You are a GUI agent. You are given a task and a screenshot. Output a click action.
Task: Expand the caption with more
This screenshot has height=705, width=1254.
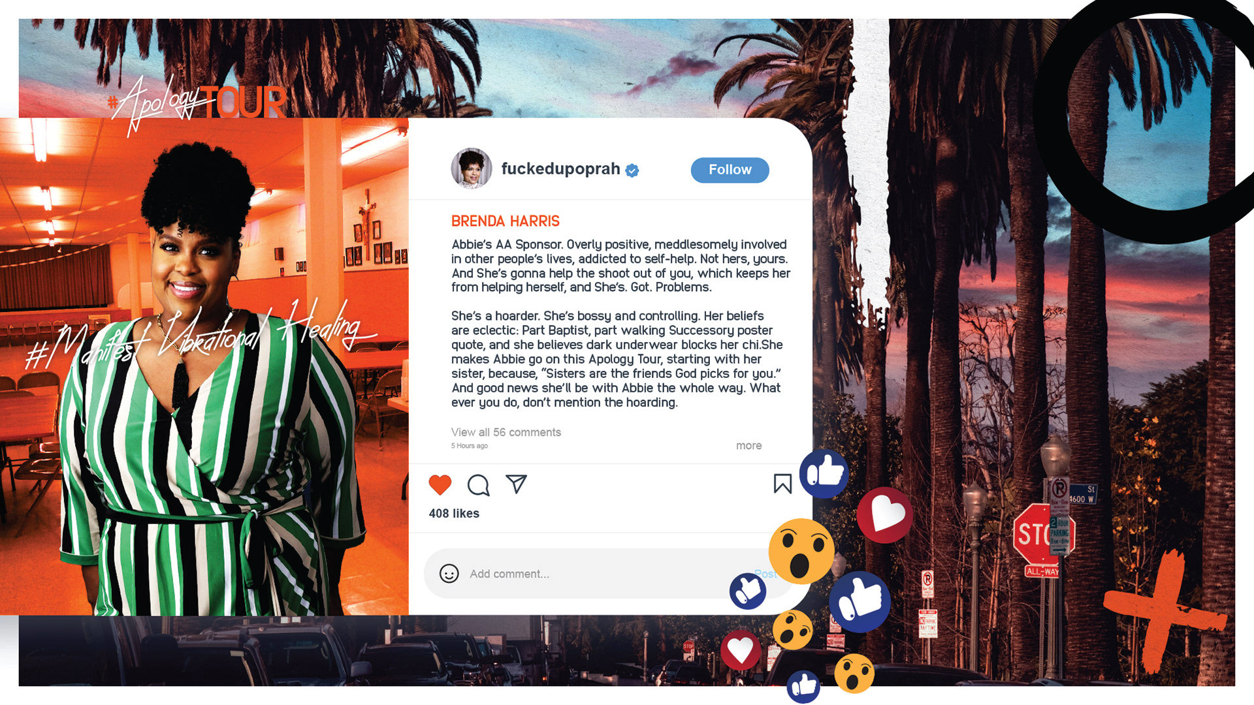[748, 446]
